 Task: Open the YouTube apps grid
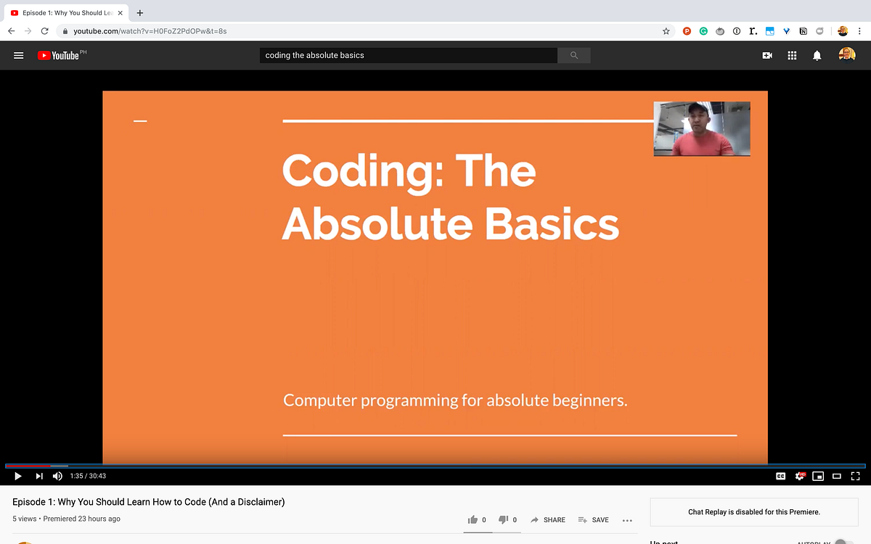tap(792, 55)
